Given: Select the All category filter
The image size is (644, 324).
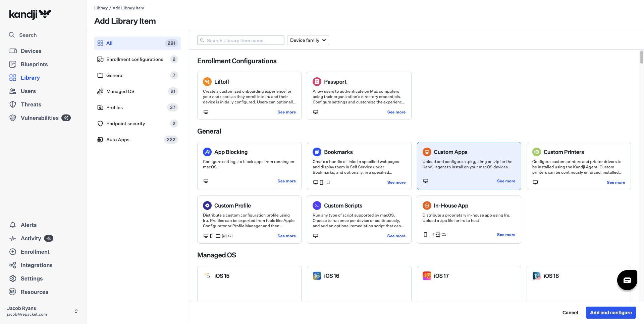Looking at the screenshot, I should (138, 43).
